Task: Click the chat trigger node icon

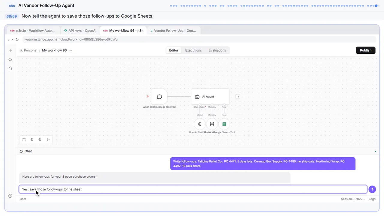Action: 159,97
